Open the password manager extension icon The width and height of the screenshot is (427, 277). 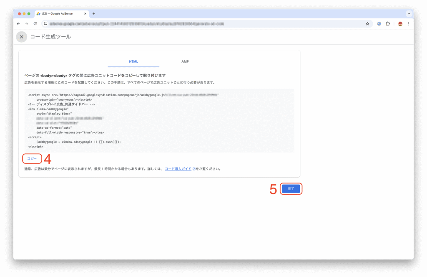(379, 24)
